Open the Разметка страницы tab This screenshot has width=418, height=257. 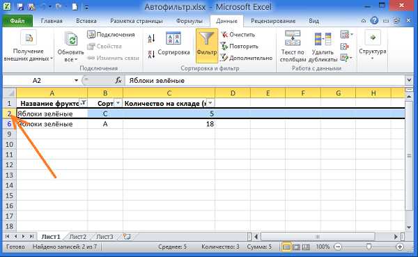click(137, 21)
